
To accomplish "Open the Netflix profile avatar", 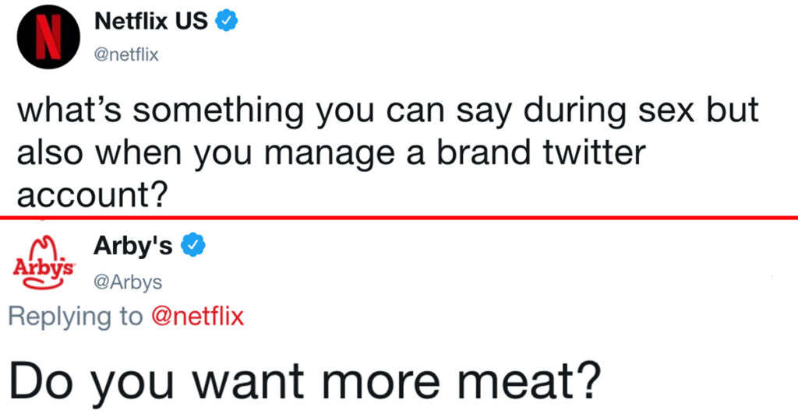I will (x=48, y=37).
